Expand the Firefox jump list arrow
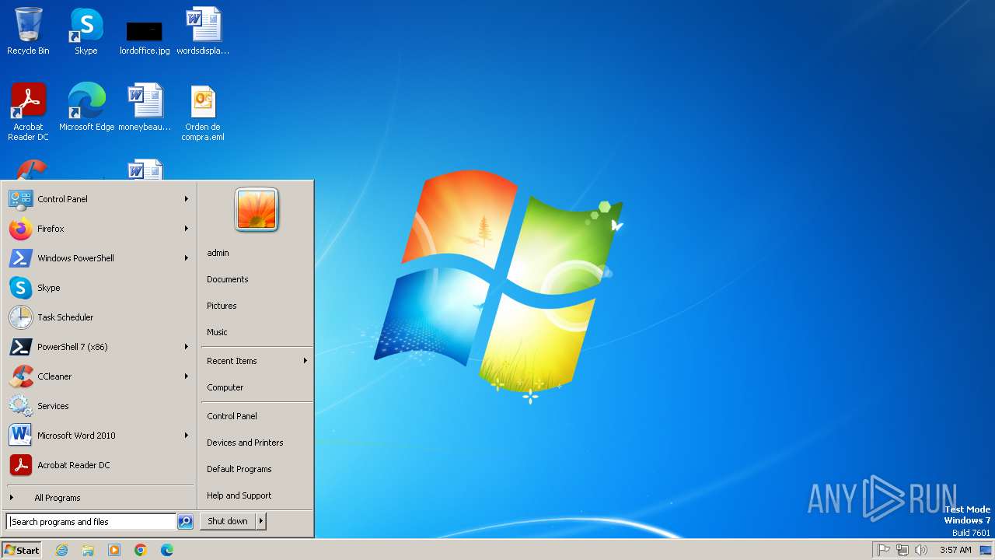 tap(187, 229)
